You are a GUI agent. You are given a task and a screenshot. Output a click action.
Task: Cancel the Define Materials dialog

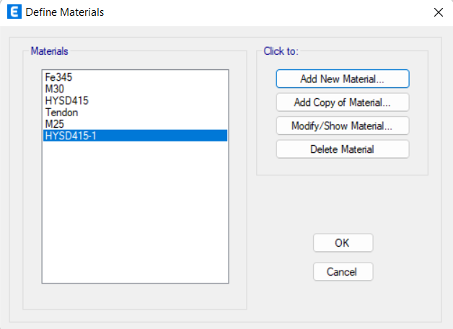pos(343,271)
